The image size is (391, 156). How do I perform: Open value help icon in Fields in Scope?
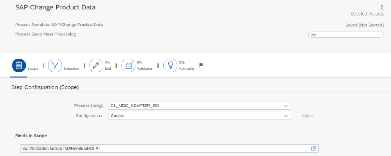tap(314, 148)
